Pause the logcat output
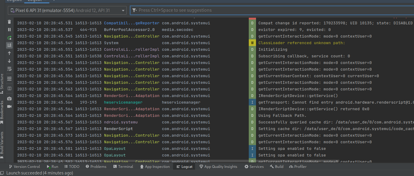Image resolution: width=414 pixels, height=176 pixels. [x=9, y=29]
